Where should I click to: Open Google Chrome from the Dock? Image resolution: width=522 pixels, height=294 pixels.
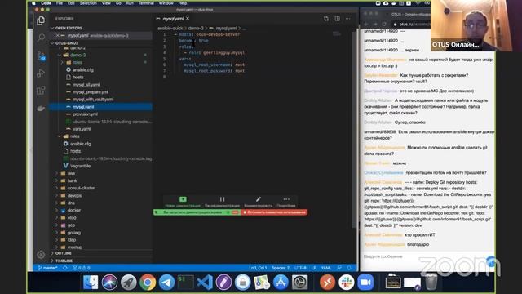(x=148, y=283)
